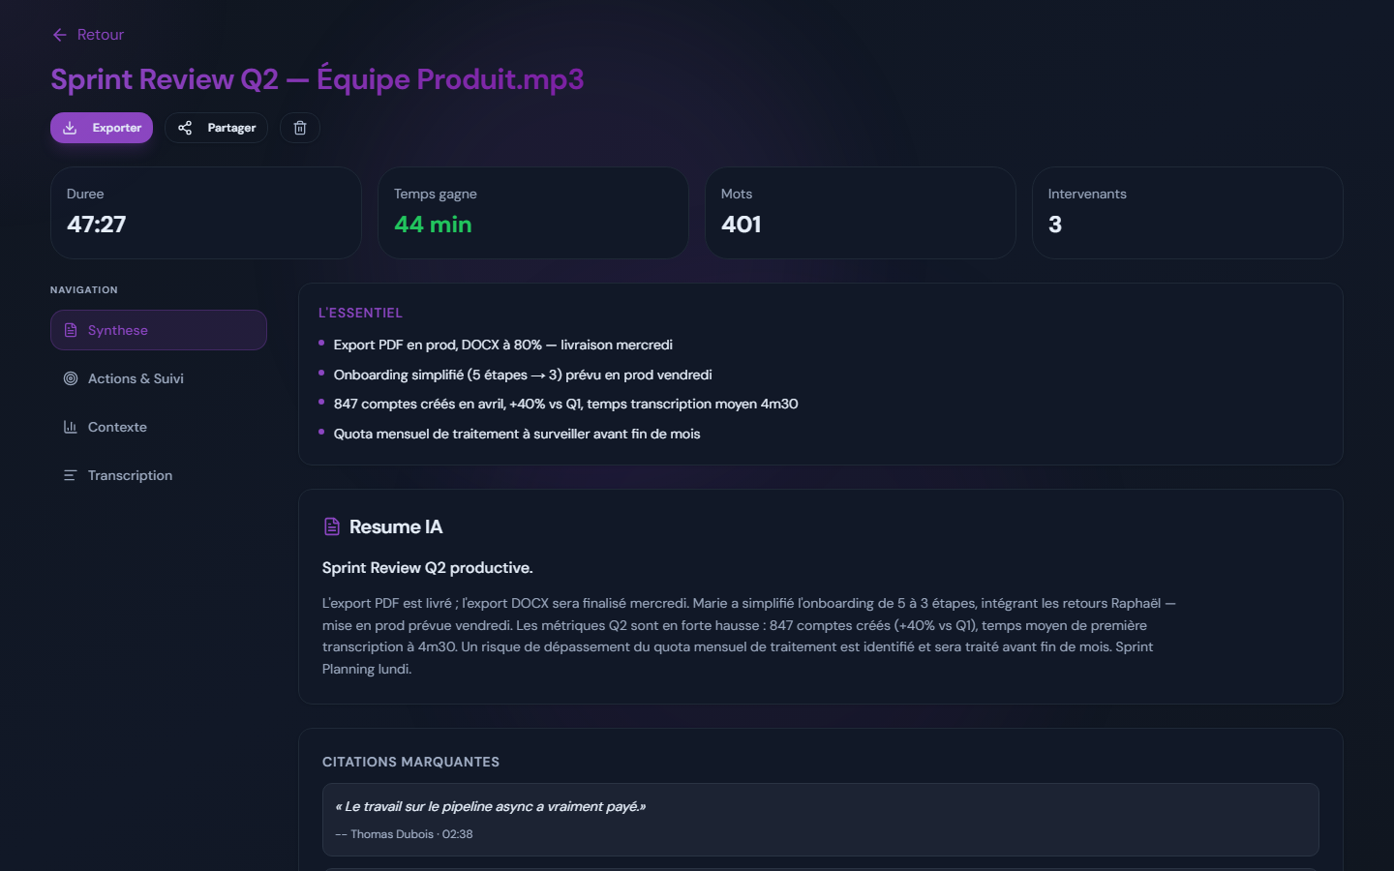Click the Transcription lines icon
Image resolution: width=1394 pixels, height=871 pixels.
pyautogui.click(x=71, y=475)
